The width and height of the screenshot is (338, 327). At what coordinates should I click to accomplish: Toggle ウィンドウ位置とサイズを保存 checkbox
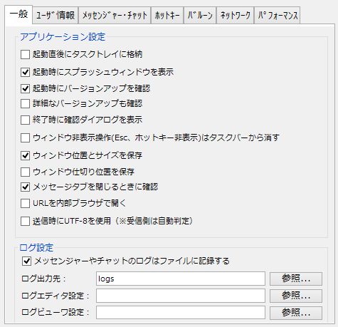point(25,156)
